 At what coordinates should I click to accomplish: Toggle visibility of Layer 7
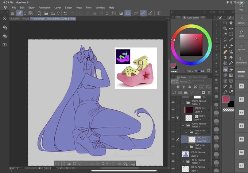pyautogui.click(x=173, y=110)
